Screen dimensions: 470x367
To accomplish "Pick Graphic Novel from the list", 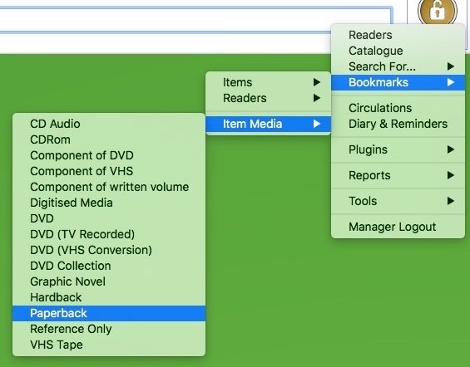I will pos(109,281).
